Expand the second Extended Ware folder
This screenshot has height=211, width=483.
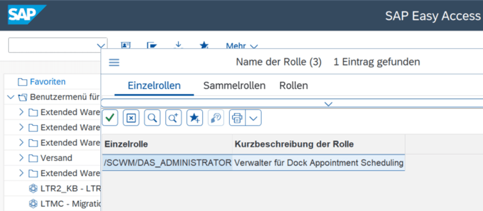click(21, 127)
